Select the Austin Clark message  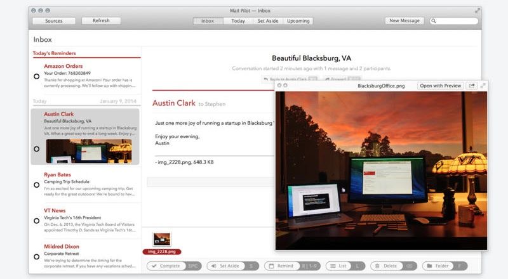click(85, 136)
